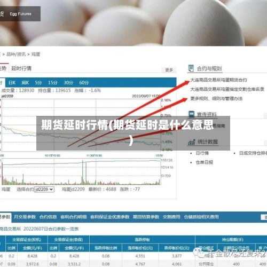Select the 5分 chart interval

pos(38,83)
